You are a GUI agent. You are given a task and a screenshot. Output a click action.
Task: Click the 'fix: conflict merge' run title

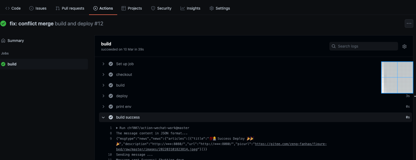pos(32,24)
